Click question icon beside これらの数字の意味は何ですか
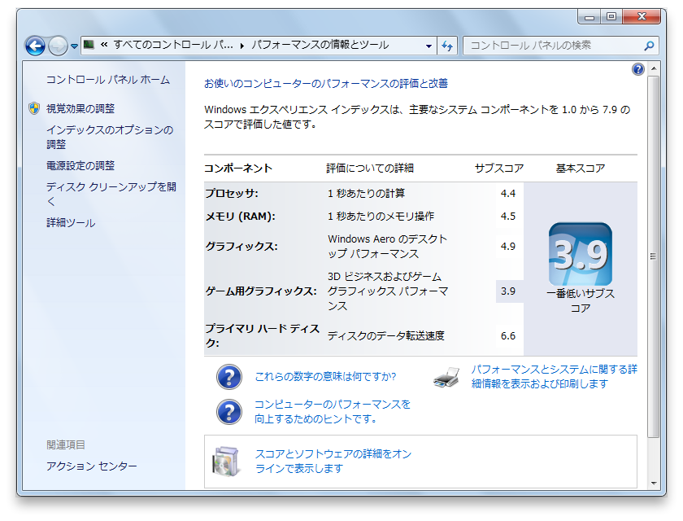This screenshot has height=521, width=683. (229, 377)
